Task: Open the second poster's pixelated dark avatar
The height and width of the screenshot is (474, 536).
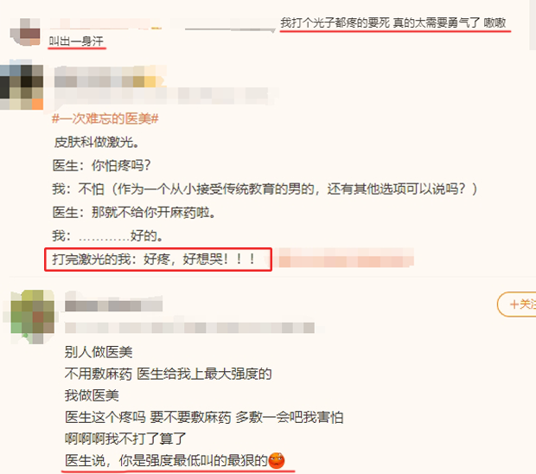Action: click(x=22, y=86)
